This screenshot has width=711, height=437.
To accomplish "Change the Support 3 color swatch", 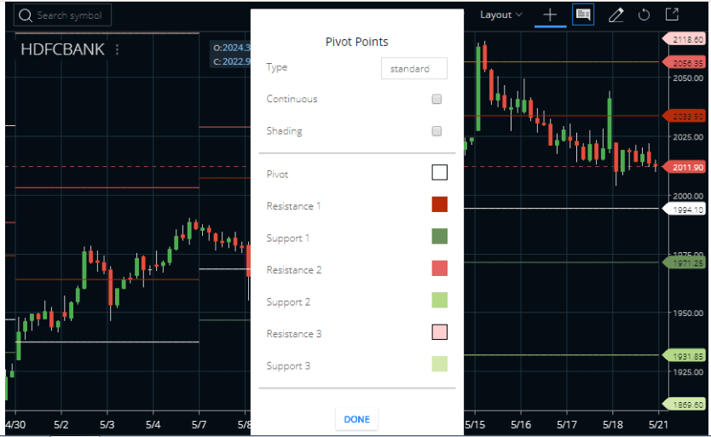I will pos(439,364).
